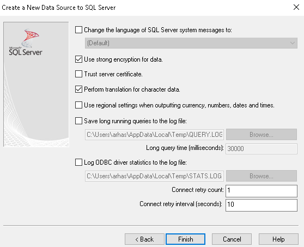Click the SQL Server logo image
This screenshot has width=304, height=247.
(x=26, y=42)
